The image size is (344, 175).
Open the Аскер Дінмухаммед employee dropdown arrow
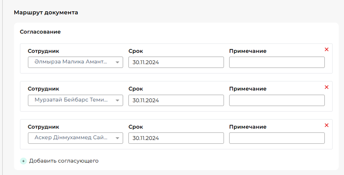click(x=117, y=138)
